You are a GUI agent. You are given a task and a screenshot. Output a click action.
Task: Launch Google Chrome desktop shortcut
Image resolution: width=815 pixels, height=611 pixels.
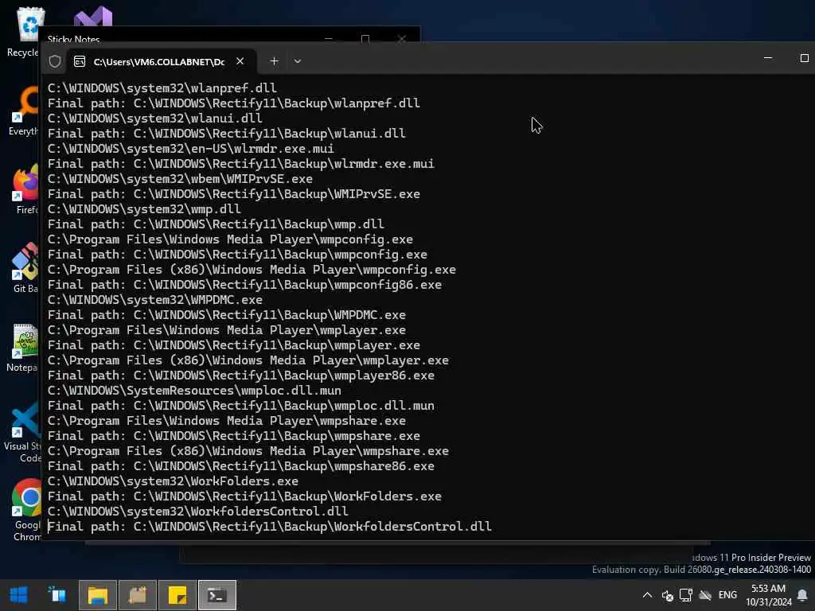pyautogui.click(x=26, y=511)
